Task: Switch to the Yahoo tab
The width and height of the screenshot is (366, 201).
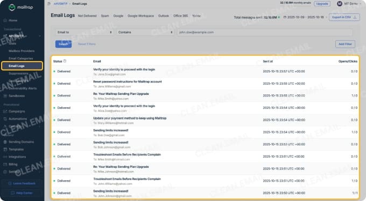Action: click(196, 16)
